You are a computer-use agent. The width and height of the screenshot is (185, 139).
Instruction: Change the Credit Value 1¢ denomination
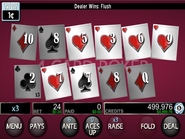coord(11,11)
